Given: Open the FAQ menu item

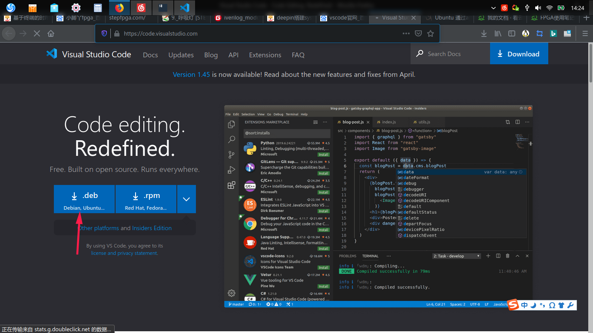Looking at the screenshot, I should click(298, 55).
